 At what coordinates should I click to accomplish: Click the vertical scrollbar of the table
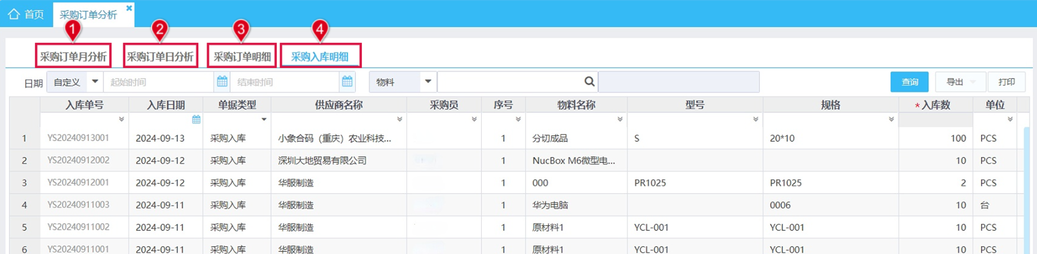1026,190
